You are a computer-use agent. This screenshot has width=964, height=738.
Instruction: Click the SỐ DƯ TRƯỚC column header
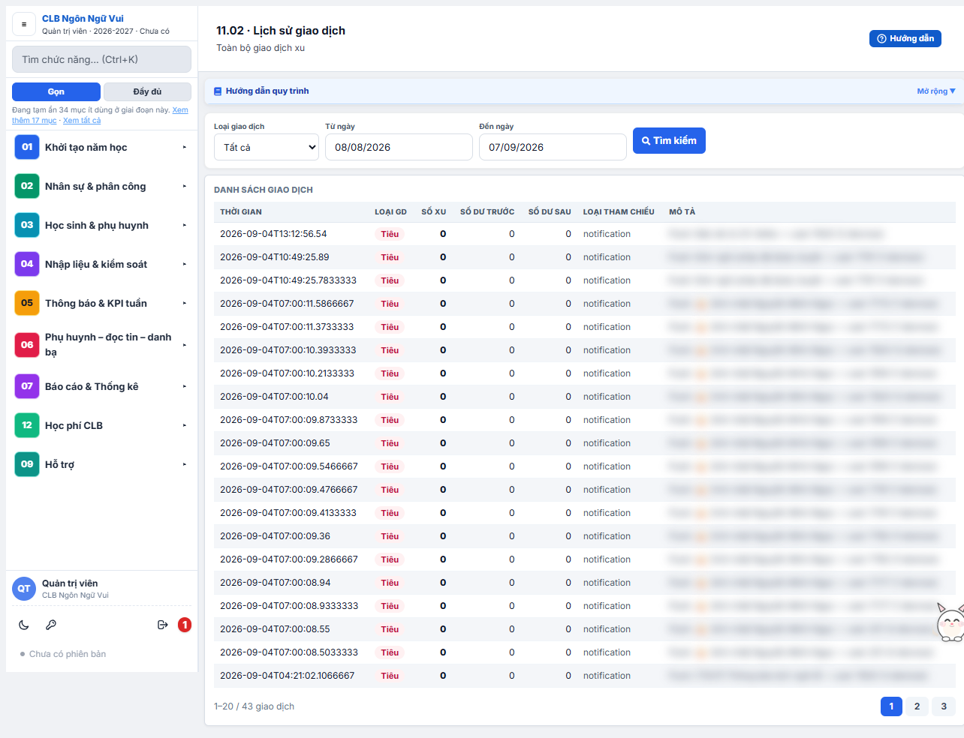click(x=487, y=212)
